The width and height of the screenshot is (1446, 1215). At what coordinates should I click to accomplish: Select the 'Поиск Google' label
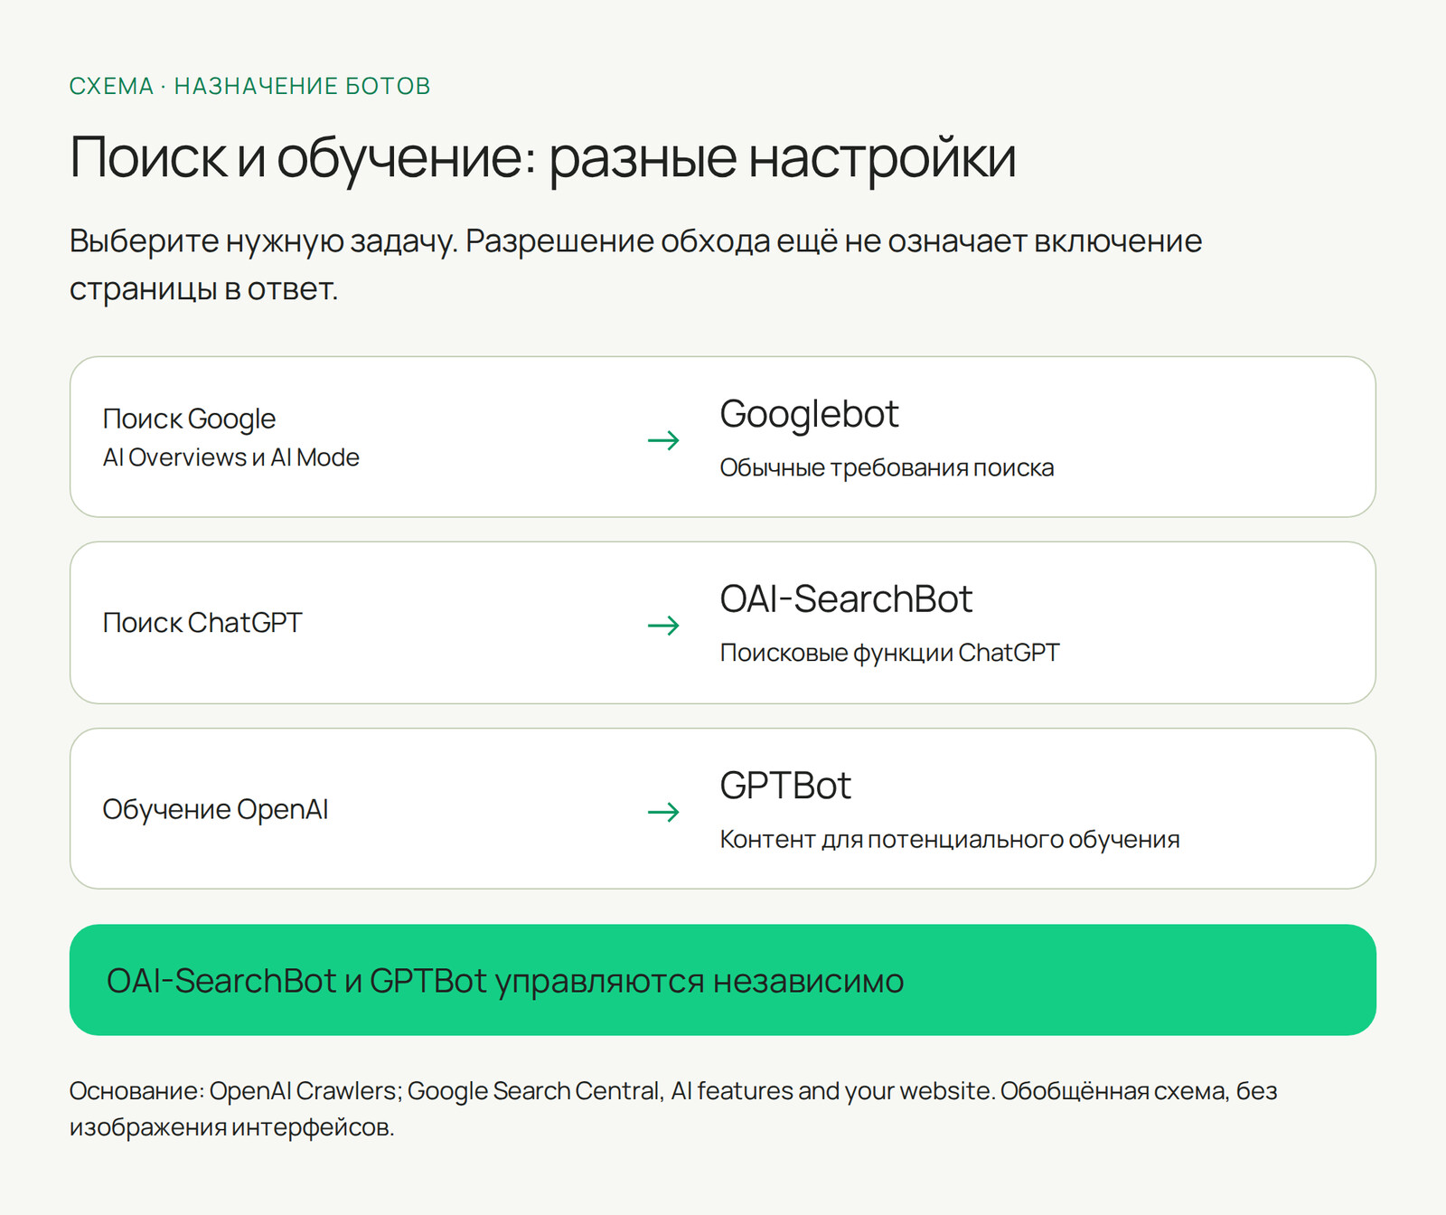(x=189, y=419)
